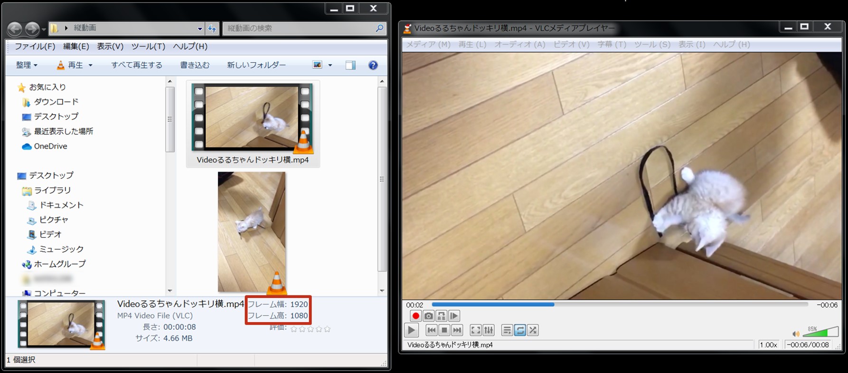Viewport: 848px width, 373px height.
Task: Open the 整理 dropdown in Explorer
Action: (27, 65)
